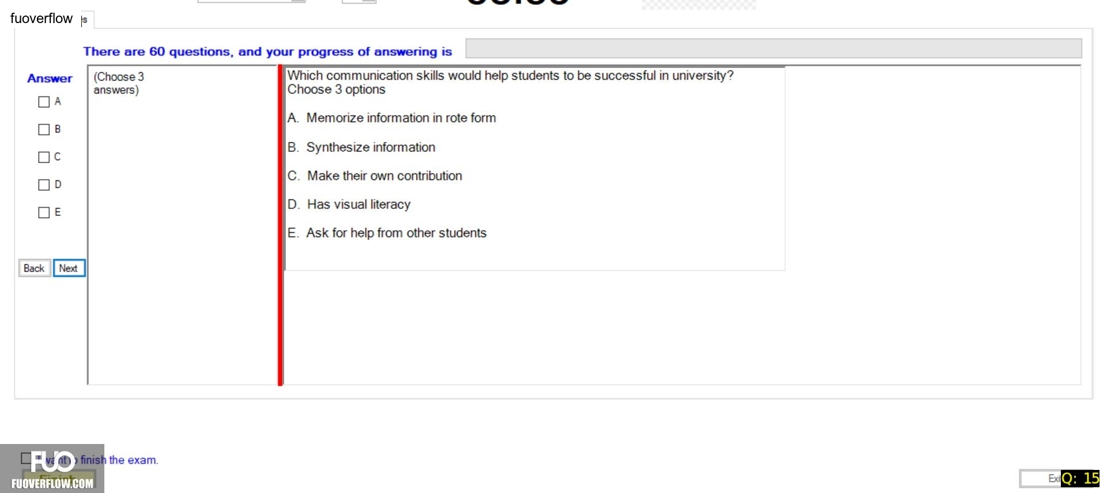This screenshot has width=1107, height=493.
Task: Click the FUOVERFLOW.COM logo watermark
Action: click(52, 469)
